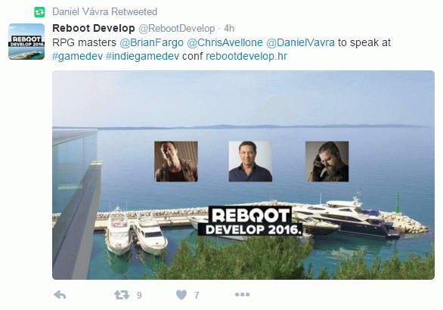Open the @BrianFargo mention
443x310 pixels.
pos(151,42)
